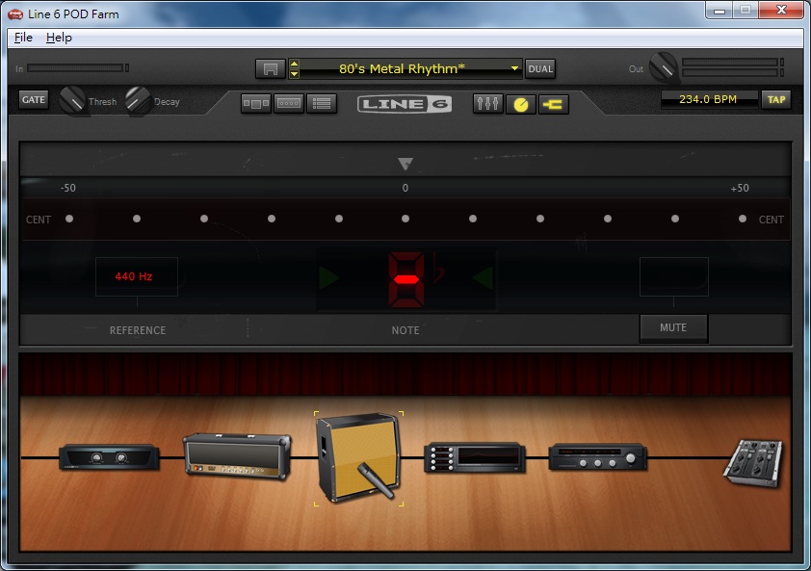811x571 pixels.
Task: Click the Line 6 logo
Action: [x=405, y=104]
